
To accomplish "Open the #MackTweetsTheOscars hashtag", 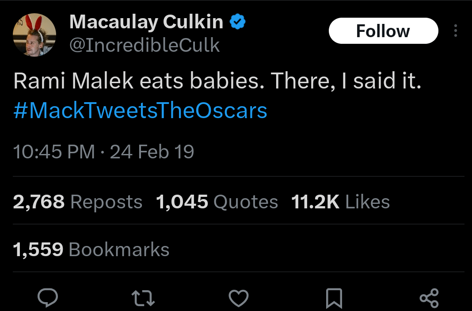I will coord(140,111).
